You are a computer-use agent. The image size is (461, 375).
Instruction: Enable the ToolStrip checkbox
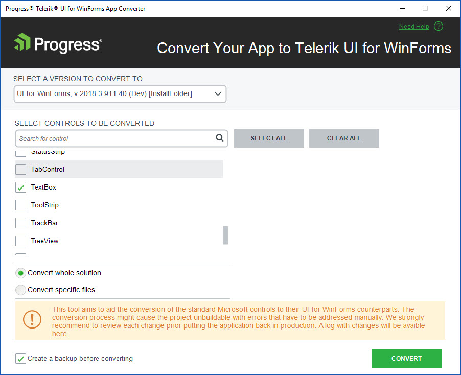21,205
